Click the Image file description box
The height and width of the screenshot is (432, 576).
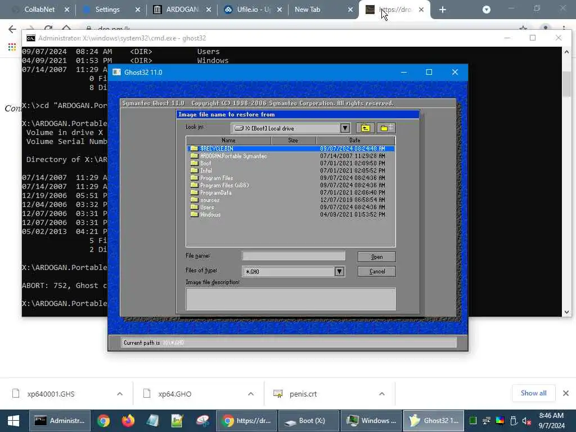291,299
